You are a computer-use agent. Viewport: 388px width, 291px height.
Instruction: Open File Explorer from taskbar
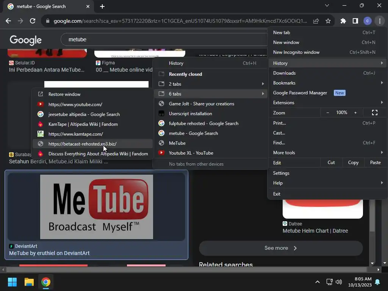(29, 282)
